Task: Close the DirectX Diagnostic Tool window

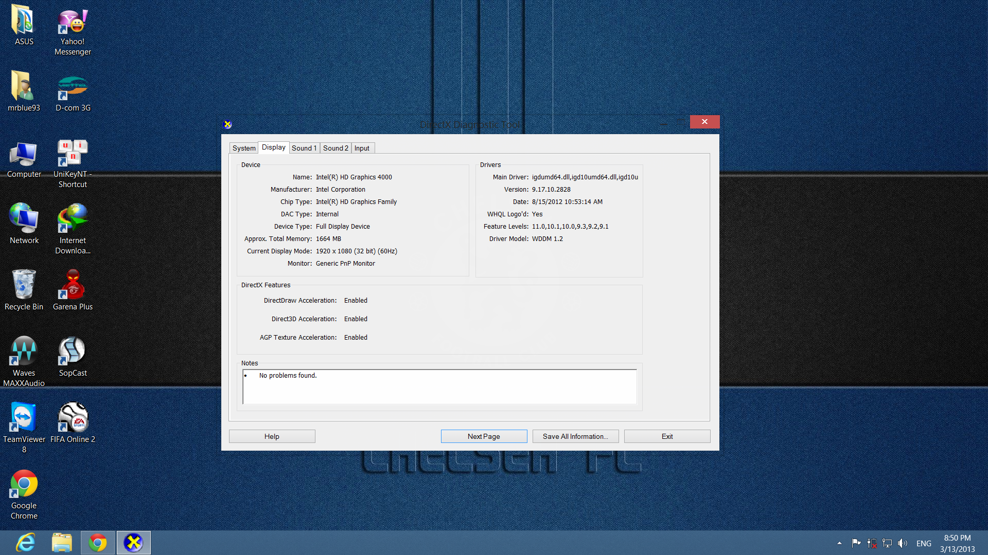Action: tap(704, 122)
